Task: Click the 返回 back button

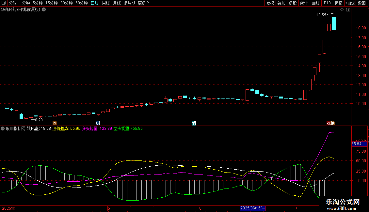Action: (x=362, y=3)
